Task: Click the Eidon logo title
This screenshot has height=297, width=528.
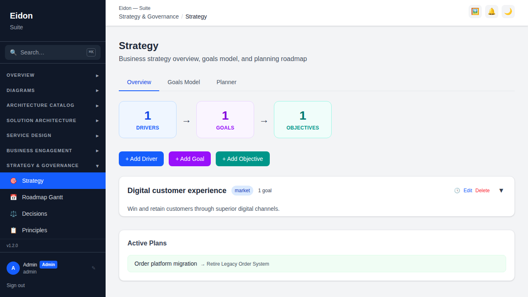Action: (x=21, y=16)
